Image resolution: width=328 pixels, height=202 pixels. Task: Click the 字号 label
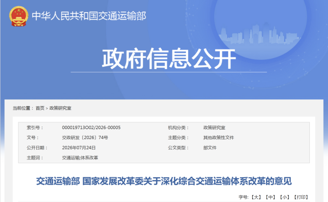(x=243, y=197)
